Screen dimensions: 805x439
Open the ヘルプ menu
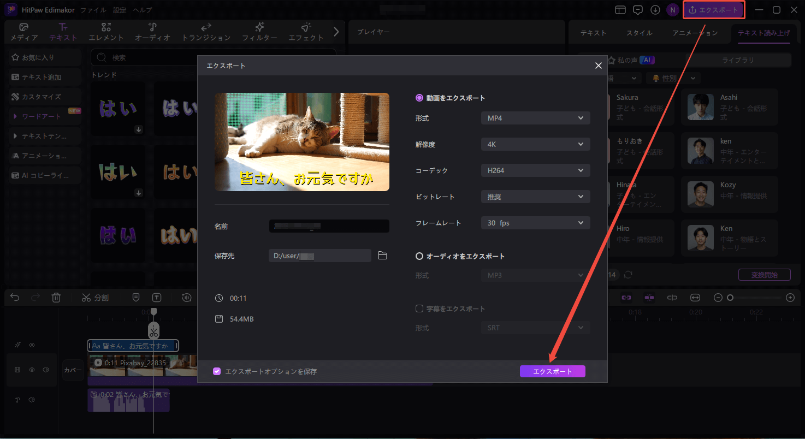(x=143, y=10)
